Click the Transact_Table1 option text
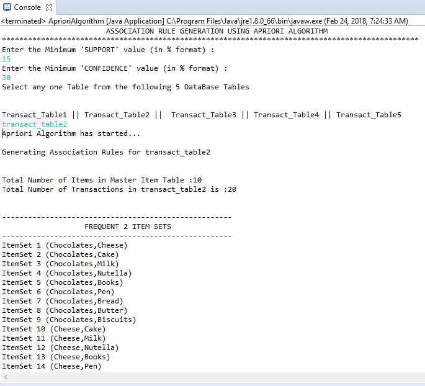The image size is (425, 386). point(34,115)
